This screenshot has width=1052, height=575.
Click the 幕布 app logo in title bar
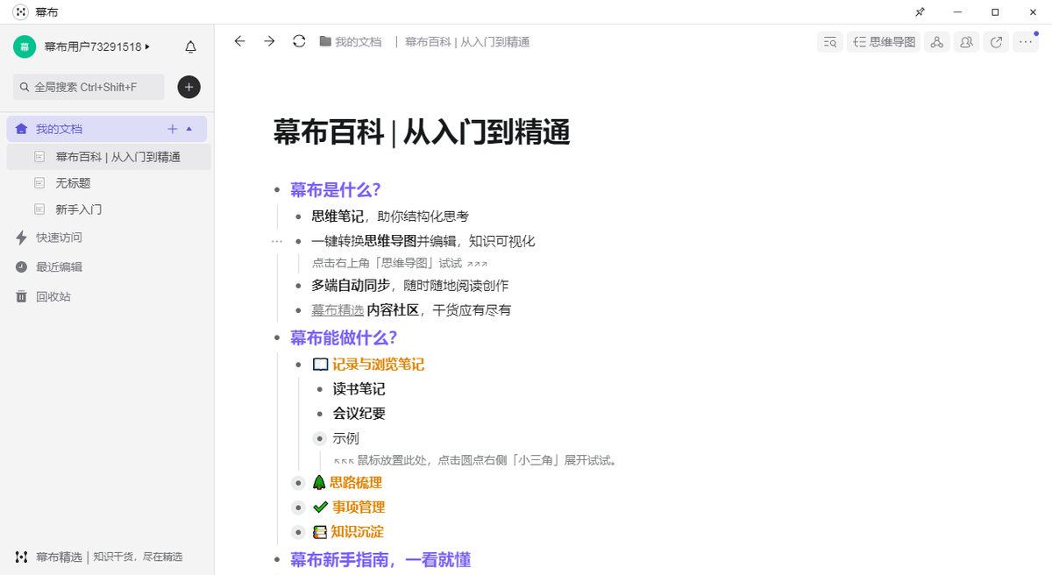point(20,12)
